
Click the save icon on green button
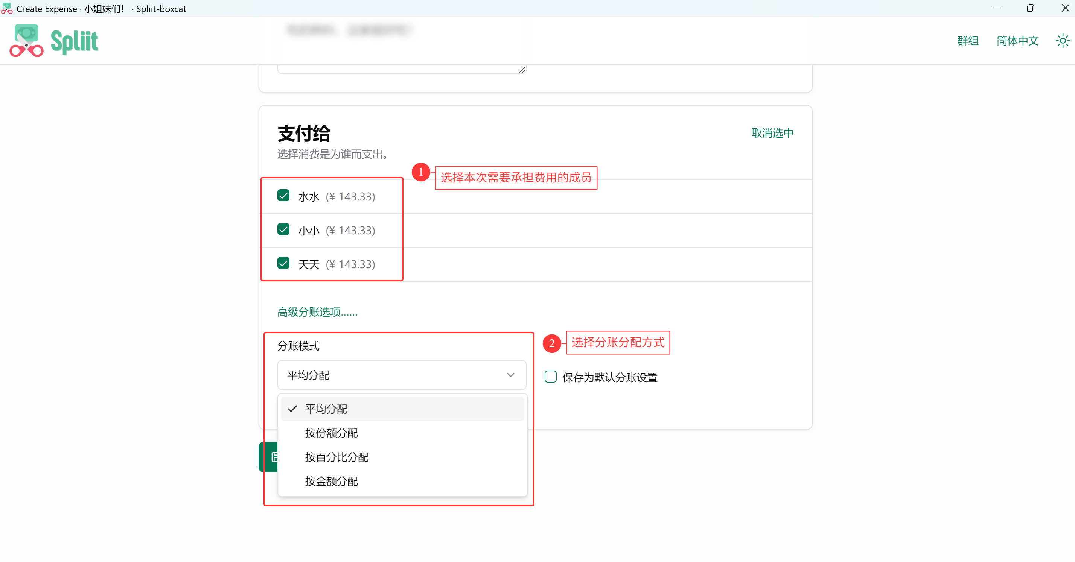[274, 457]
